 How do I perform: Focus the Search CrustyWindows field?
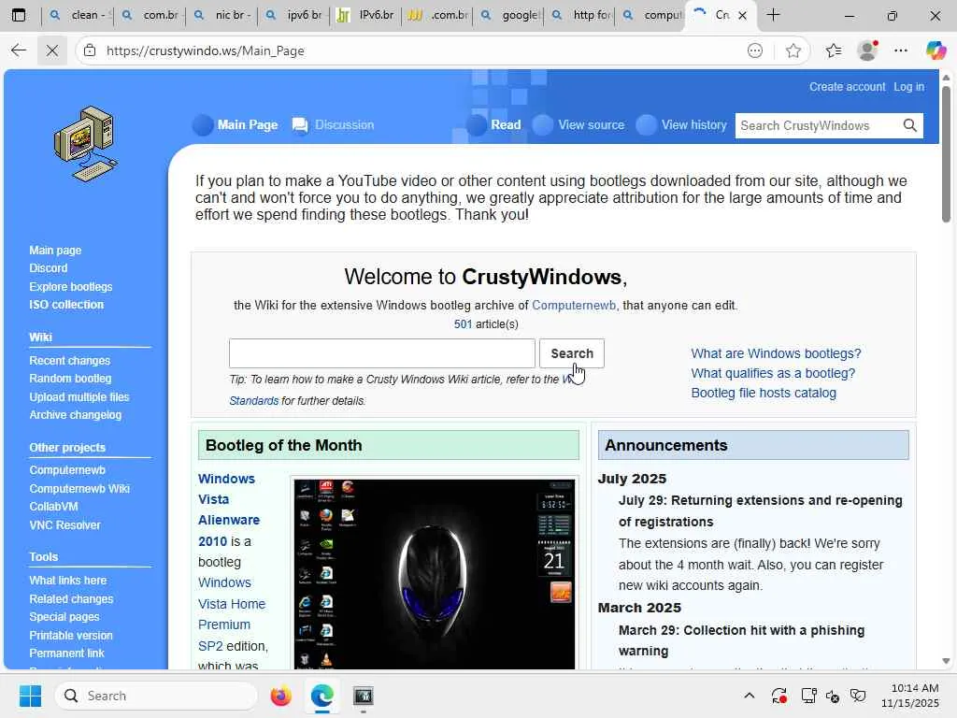click(818, 125)
